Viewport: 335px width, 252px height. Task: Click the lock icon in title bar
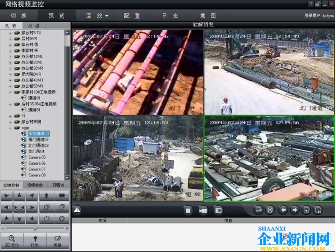(318, 4)
